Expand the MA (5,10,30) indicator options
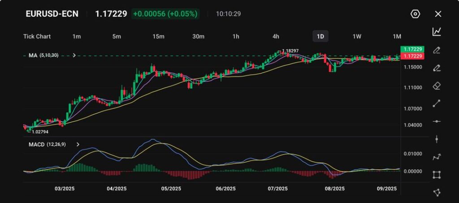 point(74,56)
